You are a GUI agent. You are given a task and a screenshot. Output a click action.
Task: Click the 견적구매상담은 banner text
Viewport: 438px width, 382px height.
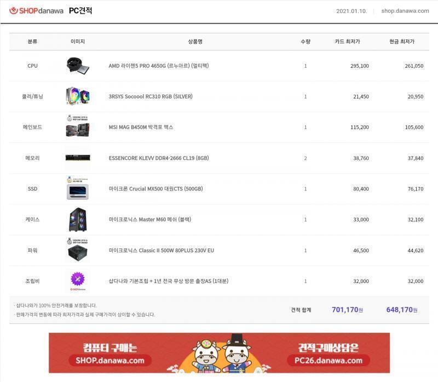point(328,348)
